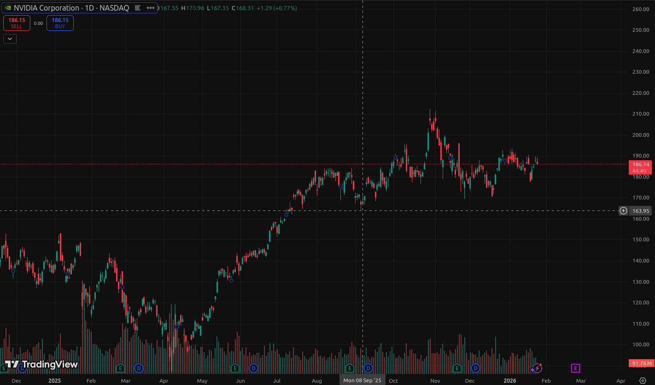
Task: Open the earnings E marker just before Mar 2025
Action: 120,368
